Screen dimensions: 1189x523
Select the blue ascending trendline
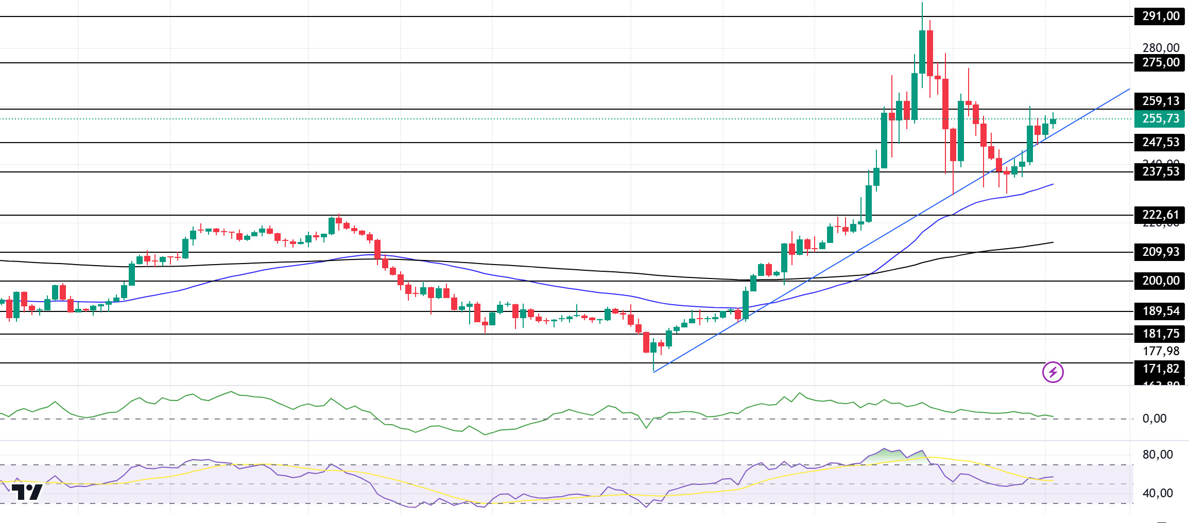(x=891, y=231)
